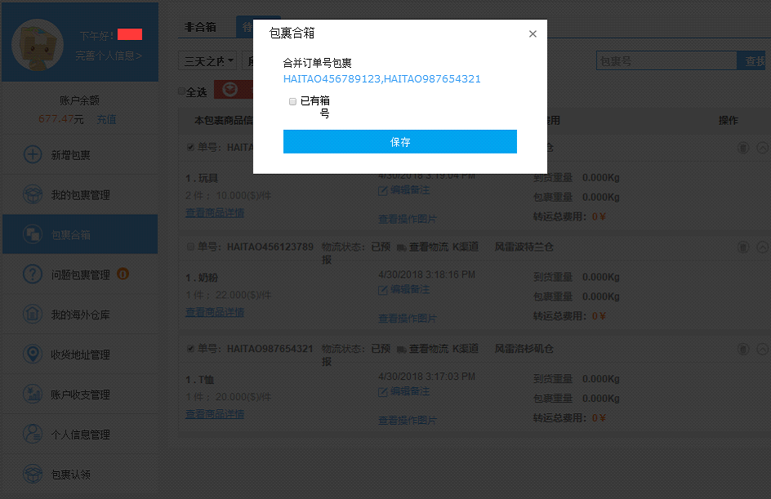
Task: Click the 包裹认领 box icon
Action: tap(33, 474)
